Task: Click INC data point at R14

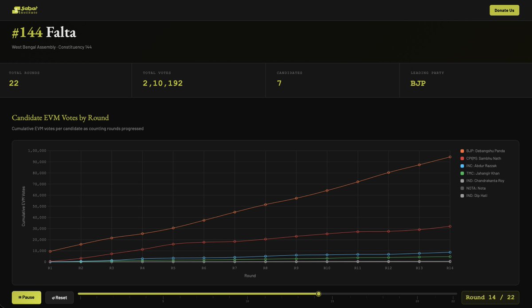Action: click(x=450, y=252)
